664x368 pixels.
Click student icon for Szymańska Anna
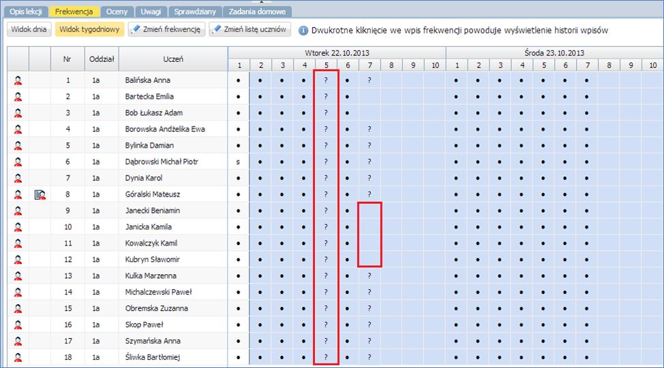(x=18, y=341)
